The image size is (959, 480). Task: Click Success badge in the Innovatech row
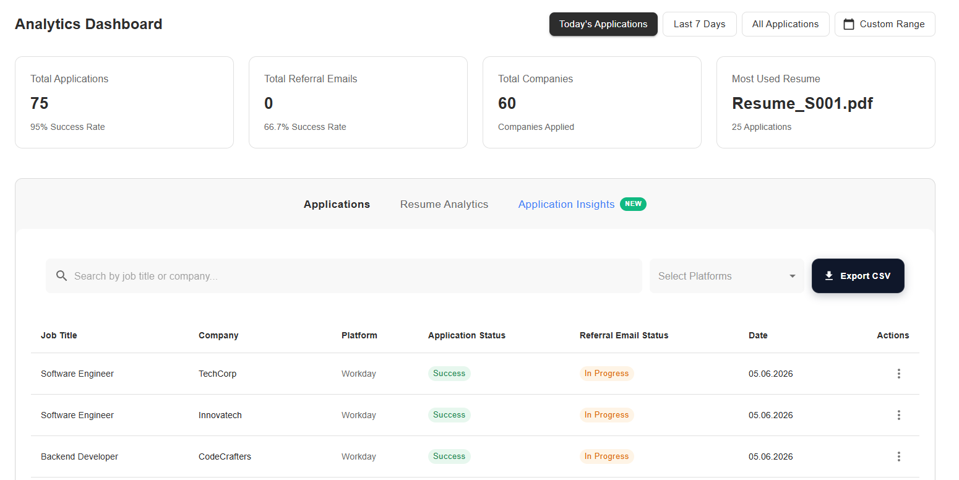coord(449,415)
